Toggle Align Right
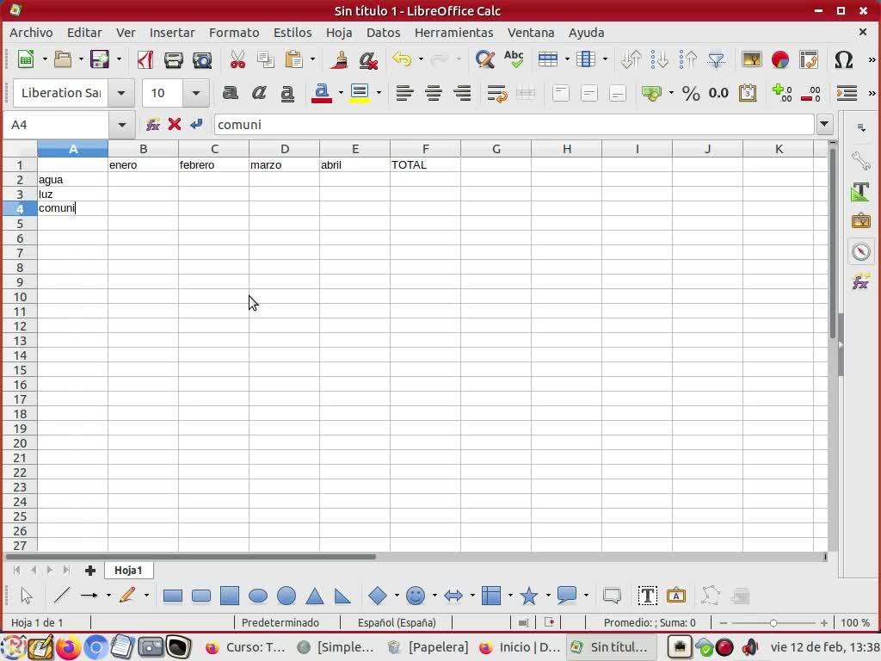This screenshot has height=661, width=881. (x=462, y=93)
